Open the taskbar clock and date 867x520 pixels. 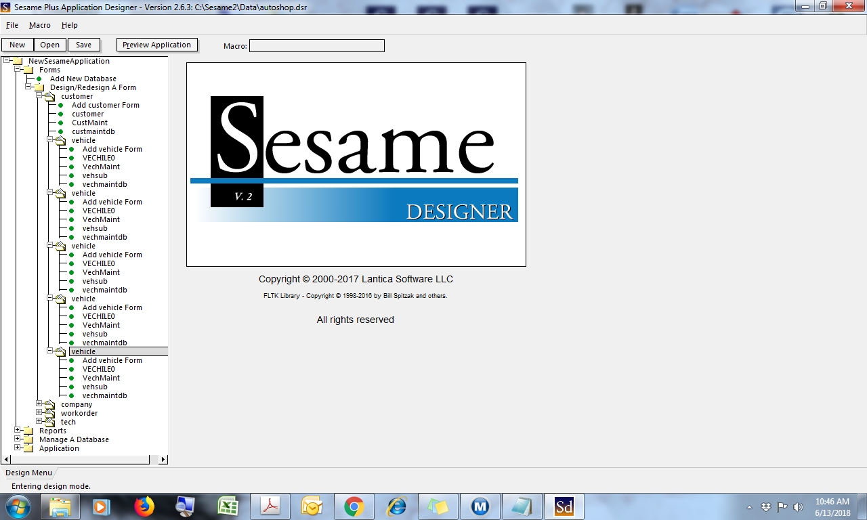click(x=832, y=507)
